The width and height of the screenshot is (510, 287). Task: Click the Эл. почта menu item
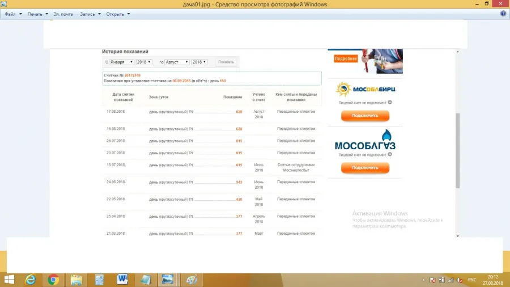(x=63, y=14)
